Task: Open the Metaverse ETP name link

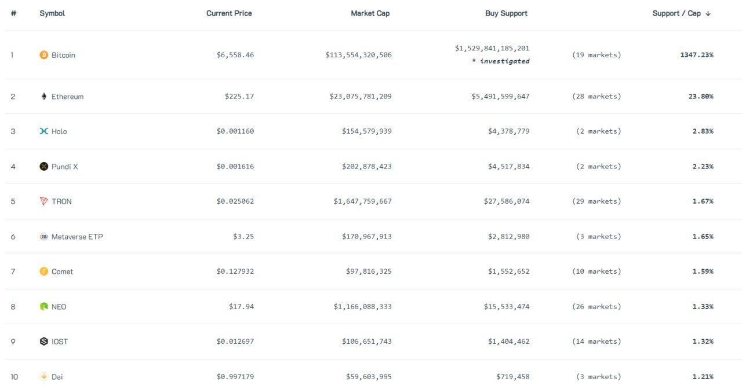Action: 77,237
